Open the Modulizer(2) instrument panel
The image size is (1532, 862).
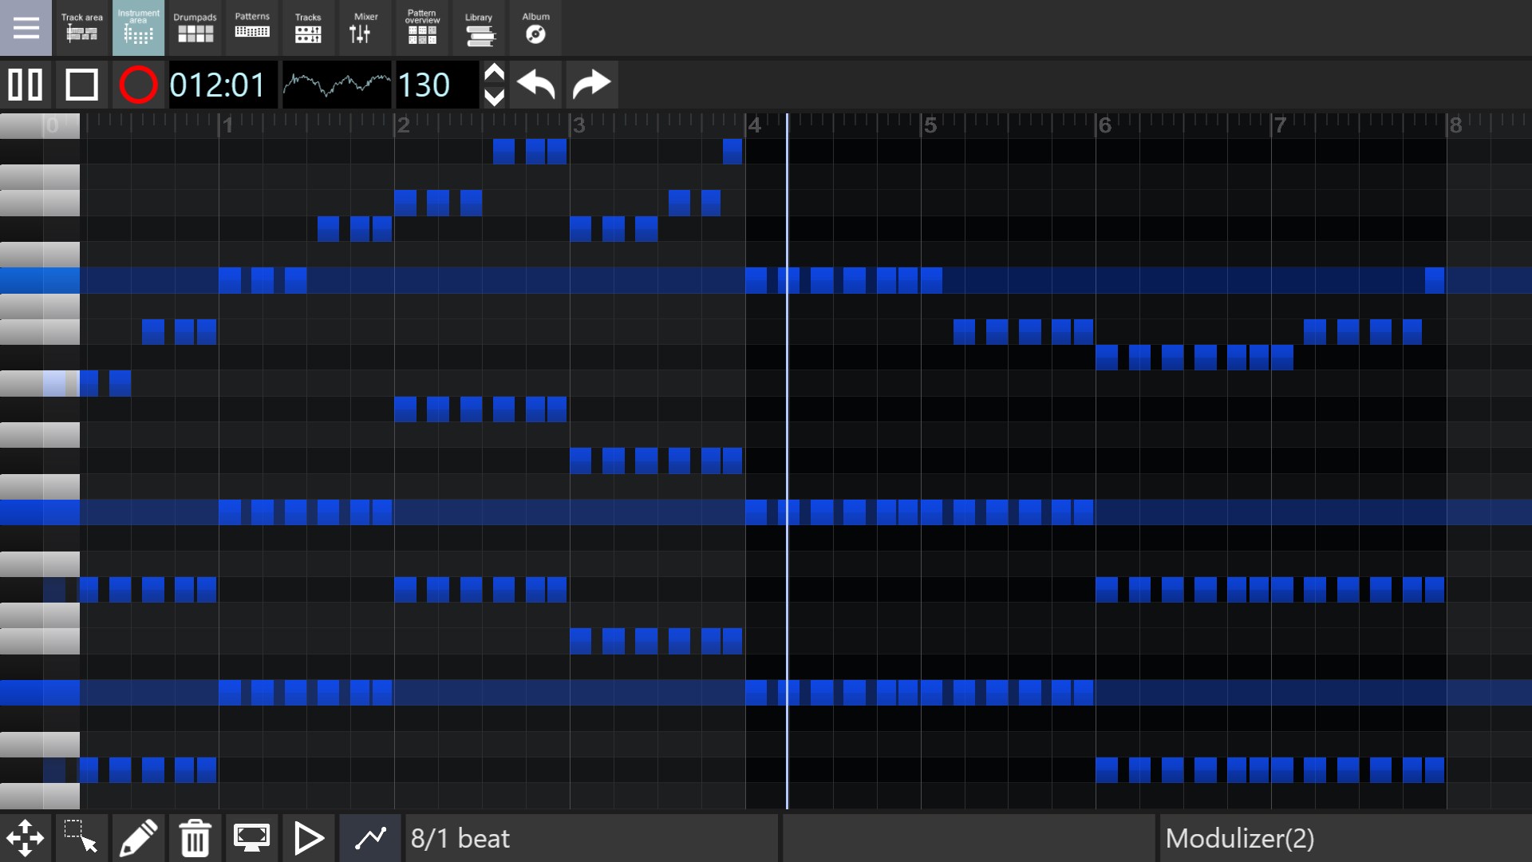1241,837
